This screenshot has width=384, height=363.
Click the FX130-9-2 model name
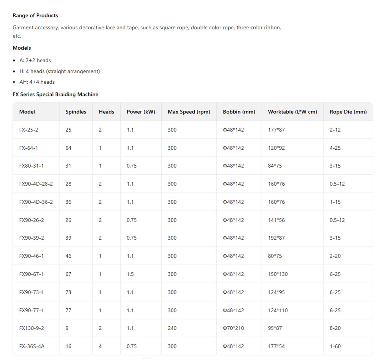coord(31,328)
